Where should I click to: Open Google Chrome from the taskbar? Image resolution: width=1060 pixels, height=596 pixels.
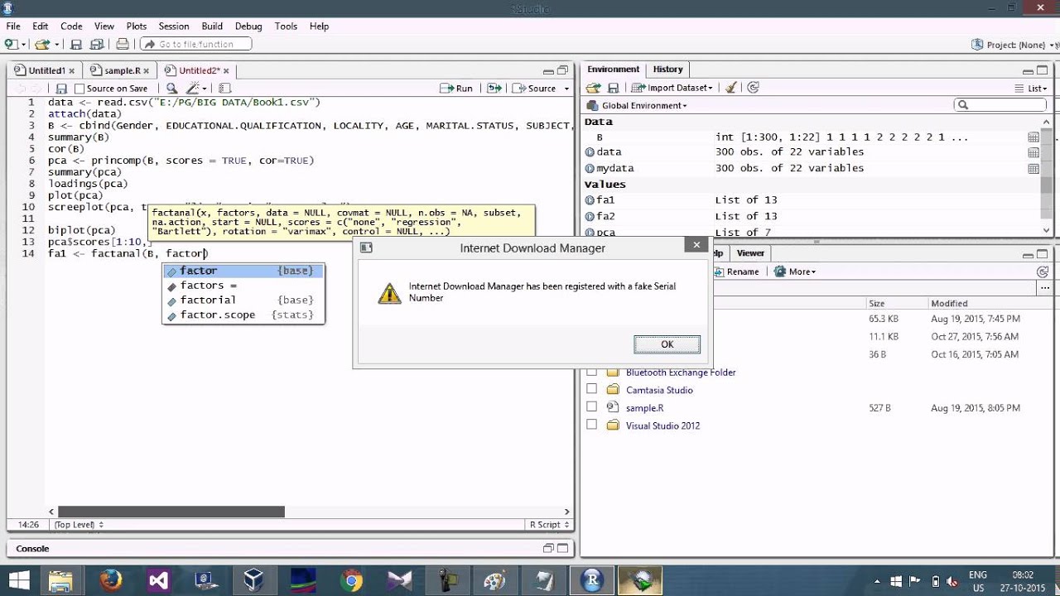[351, 580]
